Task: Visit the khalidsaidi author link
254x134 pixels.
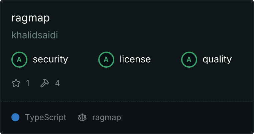Action: tap(35, 35)
